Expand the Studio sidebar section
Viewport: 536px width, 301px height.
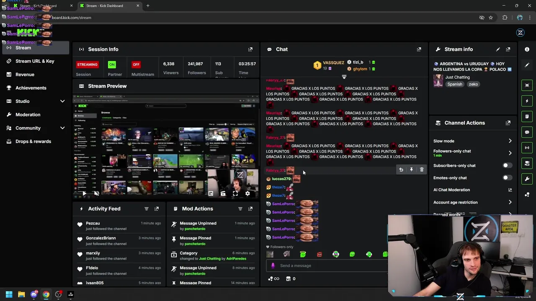(62, 101)
